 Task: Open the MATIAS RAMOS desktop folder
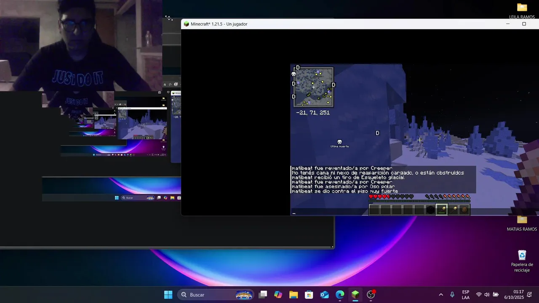point(522,223)
